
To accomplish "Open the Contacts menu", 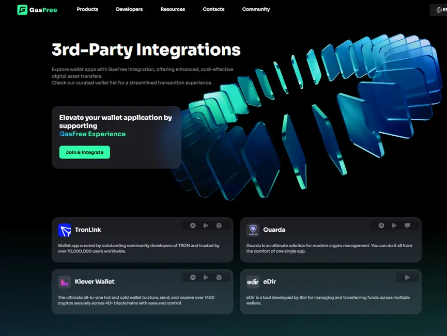I will point(213,9).
